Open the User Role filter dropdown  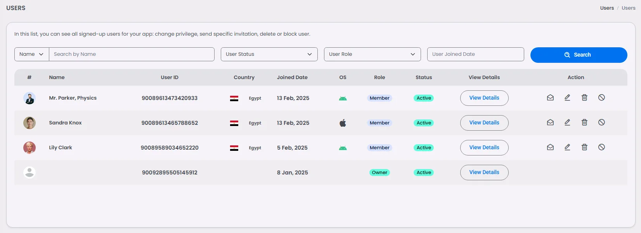372,54
